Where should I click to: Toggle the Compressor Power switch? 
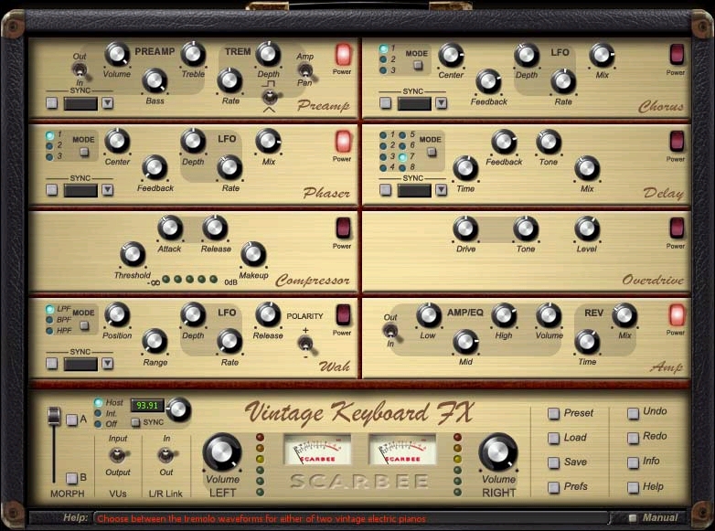(x=344, y=228)
